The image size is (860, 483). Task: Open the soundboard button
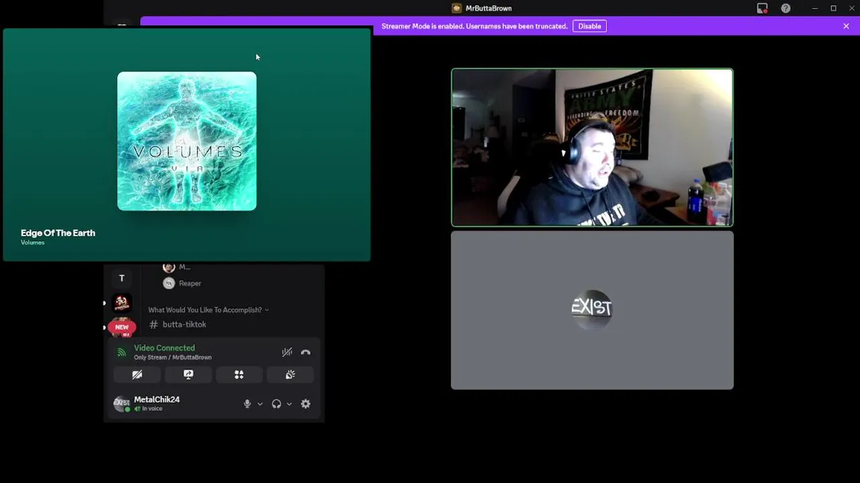point(290,374)
